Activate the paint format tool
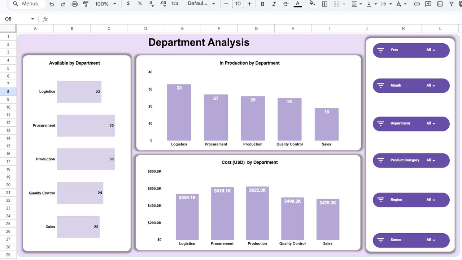 (85, 4)
